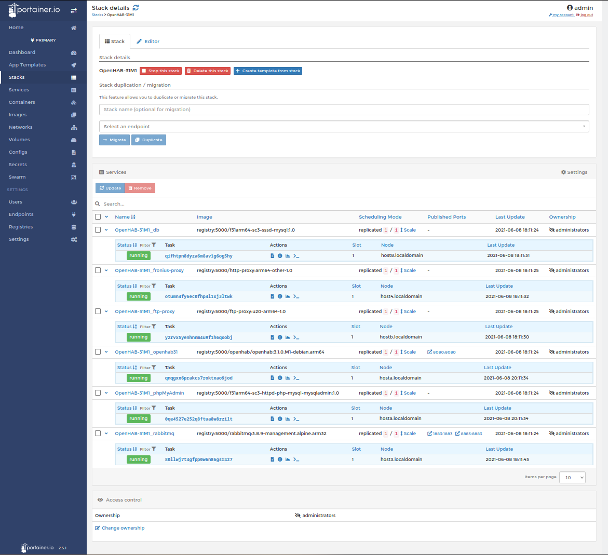The width and height of the screenshot is (608, 555).
Task: Open console icon for the 80llwj7t4gfpp0w6n86gsr4z7 task
Action: [x=296, y=459]
